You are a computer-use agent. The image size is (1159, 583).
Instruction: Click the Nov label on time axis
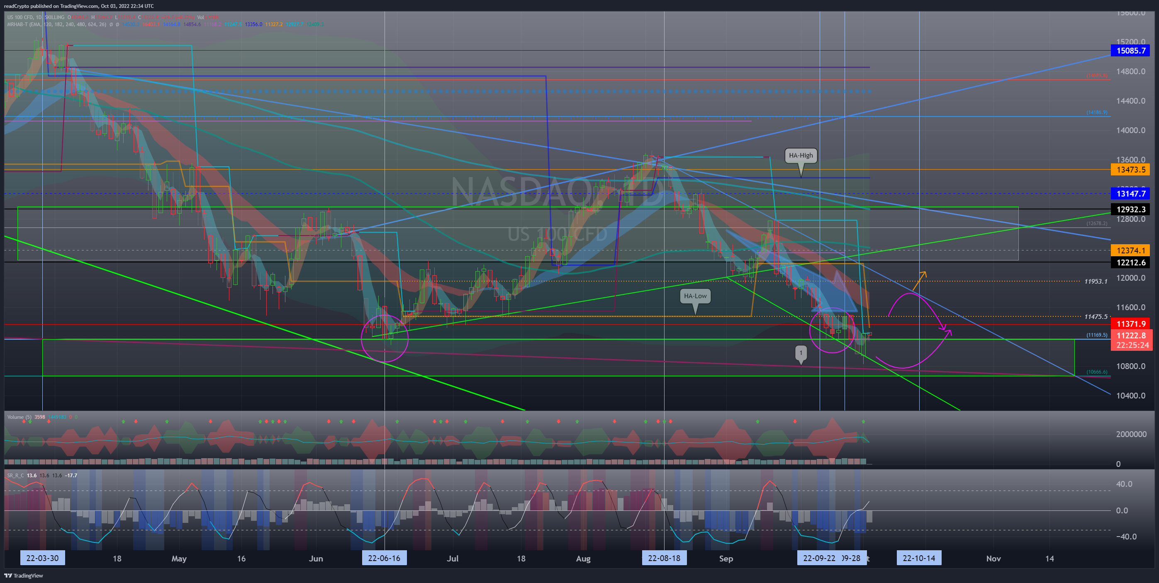click(993, 559)
